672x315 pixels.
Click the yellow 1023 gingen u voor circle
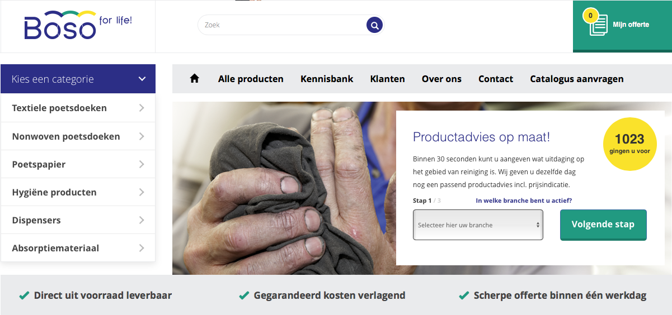(x=629, y=144)
